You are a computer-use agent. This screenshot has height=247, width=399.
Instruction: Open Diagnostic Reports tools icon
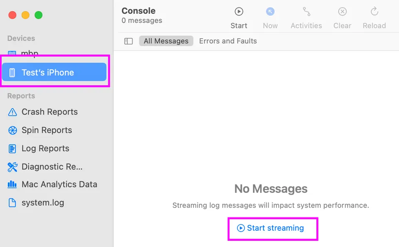(12, 167)
